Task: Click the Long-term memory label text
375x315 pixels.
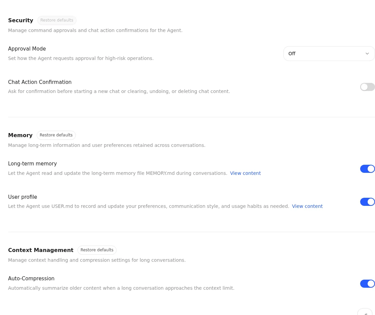Action: coord(33,164)
